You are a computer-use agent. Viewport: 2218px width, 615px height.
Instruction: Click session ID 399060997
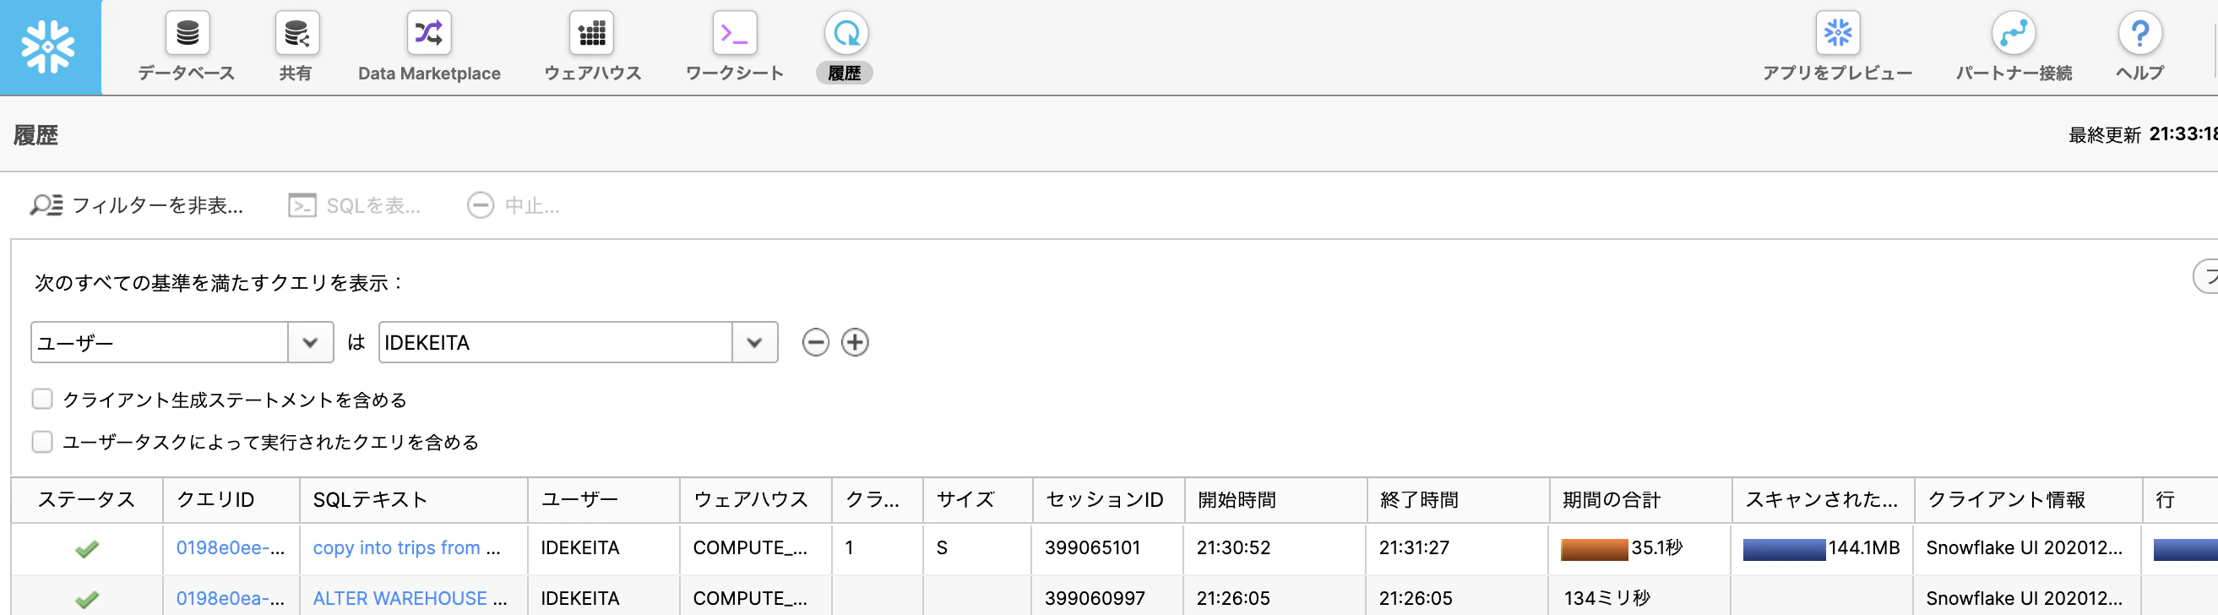click(1095, 598)
